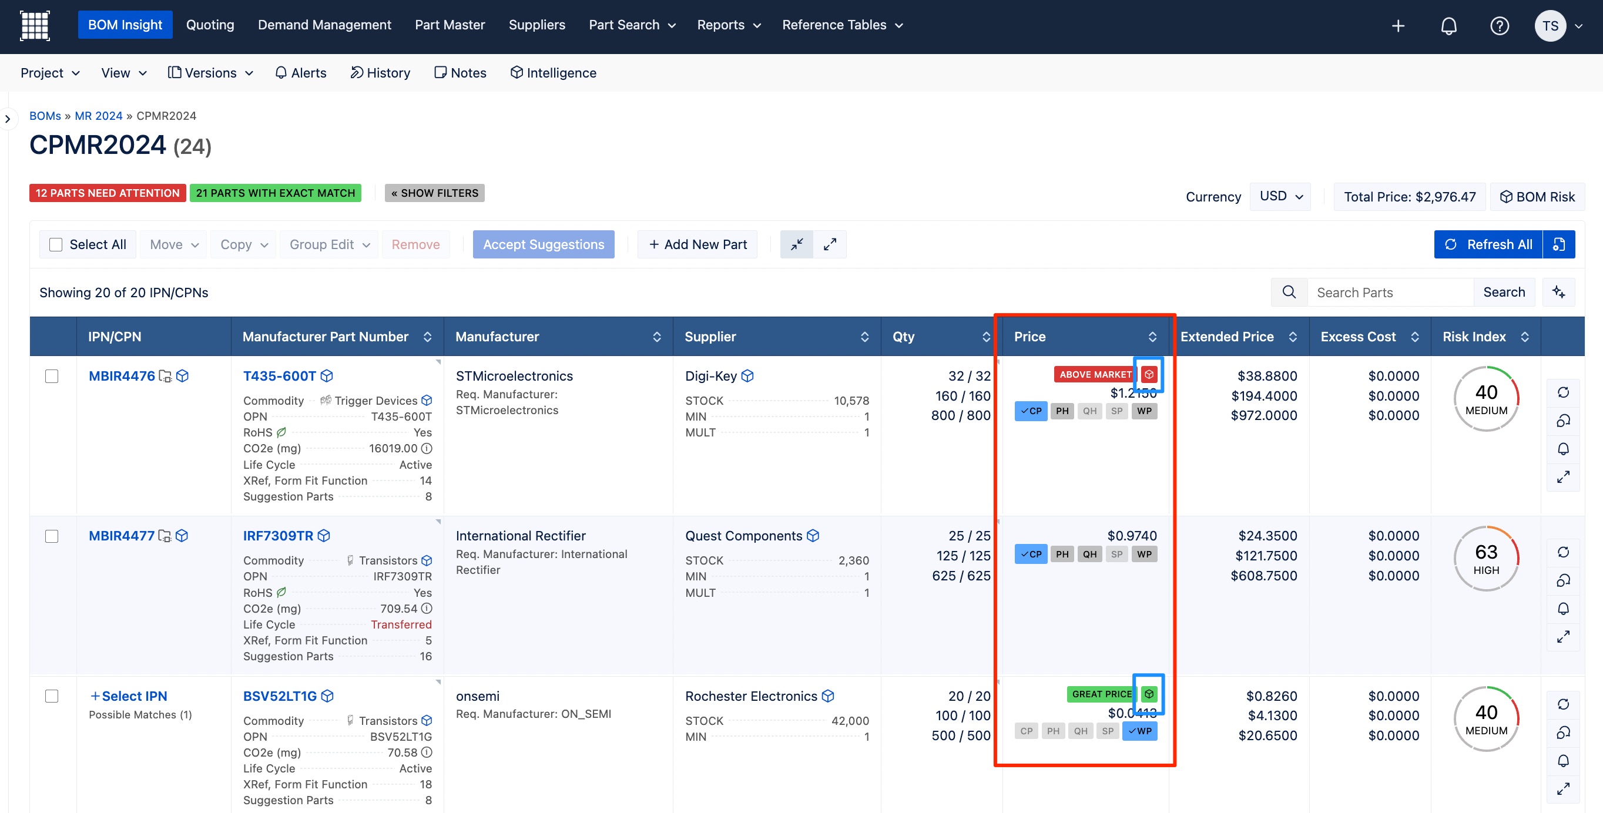This screenshot has width=1603, height=813.
Task: Open the Copy dropdown
Action: tap(243, 244)
